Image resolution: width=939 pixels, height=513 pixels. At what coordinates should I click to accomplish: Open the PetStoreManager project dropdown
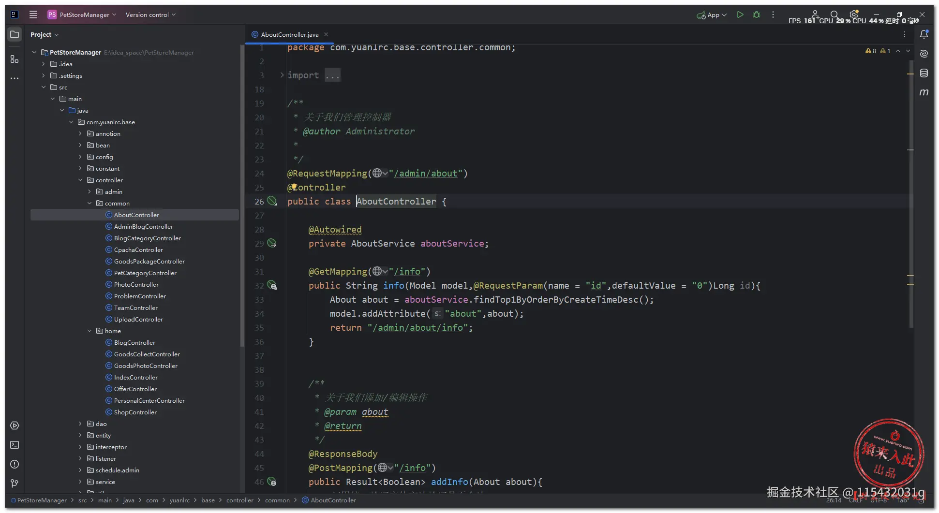coord(82,15)
